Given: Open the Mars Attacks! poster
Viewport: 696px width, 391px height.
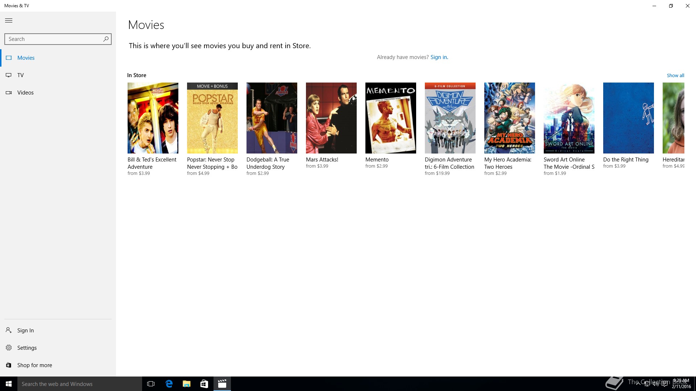Looking at the screenshot, I should (331, 118).
